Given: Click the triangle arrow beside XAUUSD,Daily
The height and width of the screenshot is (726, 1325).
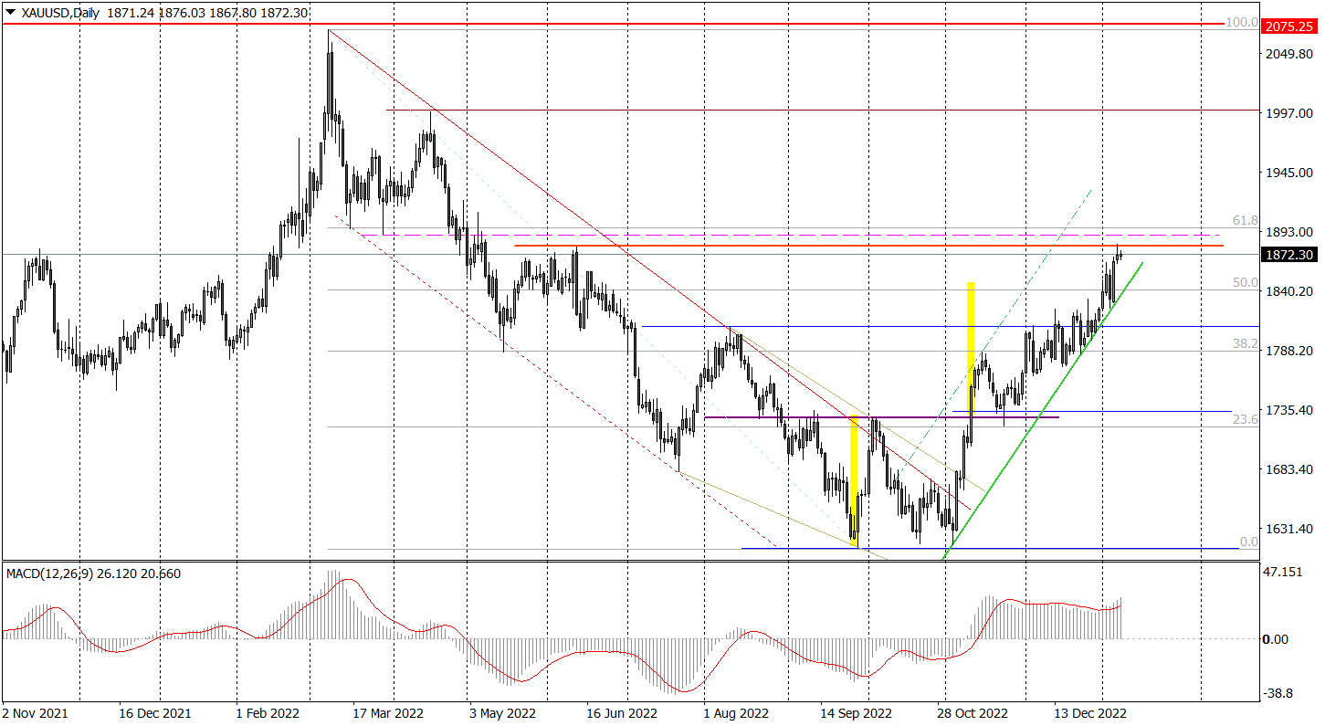Looking at the screenshot, I should coord(10,11).
